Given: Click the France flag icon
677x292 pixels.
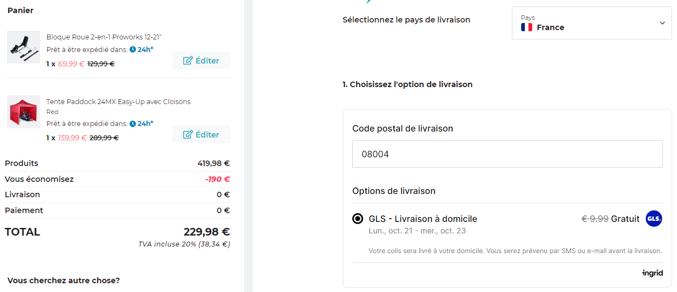Looking at the screenshot, I should pos(527,27).
